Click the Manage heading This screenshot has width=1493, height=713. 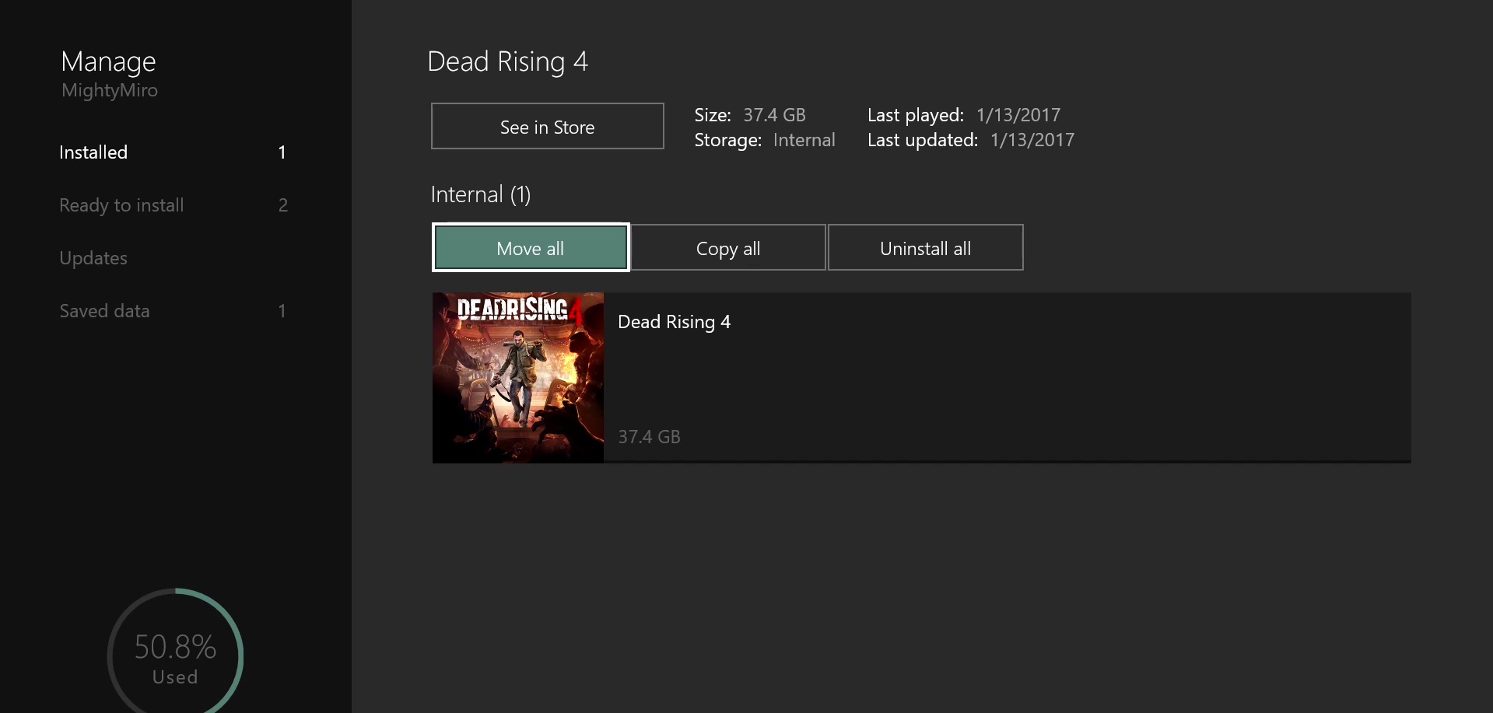[x=108, y=62]
